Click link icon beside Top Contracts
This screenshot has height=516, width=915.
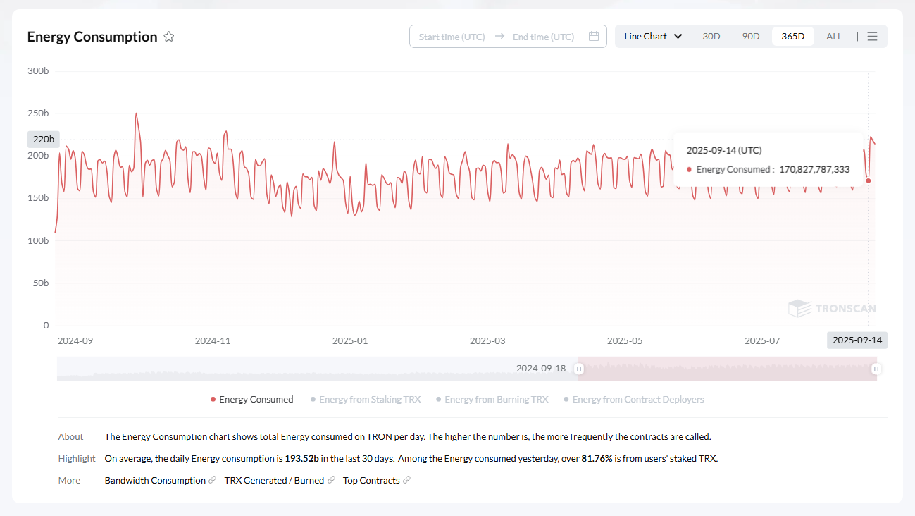click(x=406, y=480)
